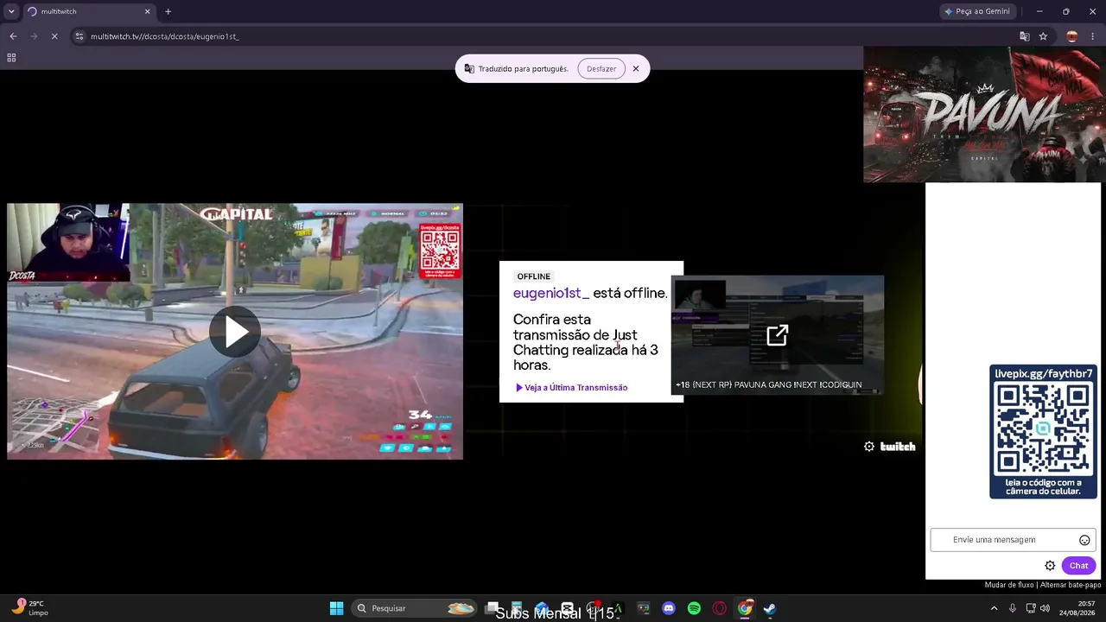Click the Alternar bate-papo link

pos(1071,585)
